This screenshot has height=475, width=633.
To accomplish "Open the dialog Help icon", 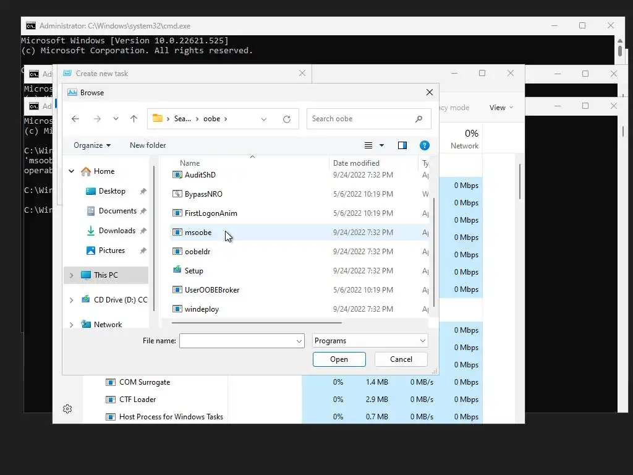I will point(424,145).
